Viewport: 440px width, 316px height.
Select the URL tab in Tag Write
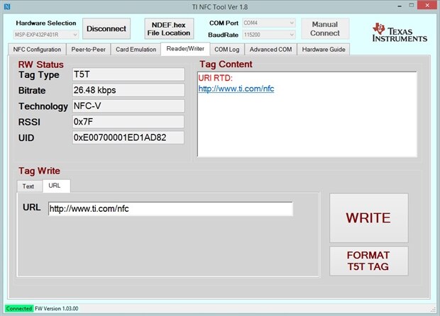[55, 186]
